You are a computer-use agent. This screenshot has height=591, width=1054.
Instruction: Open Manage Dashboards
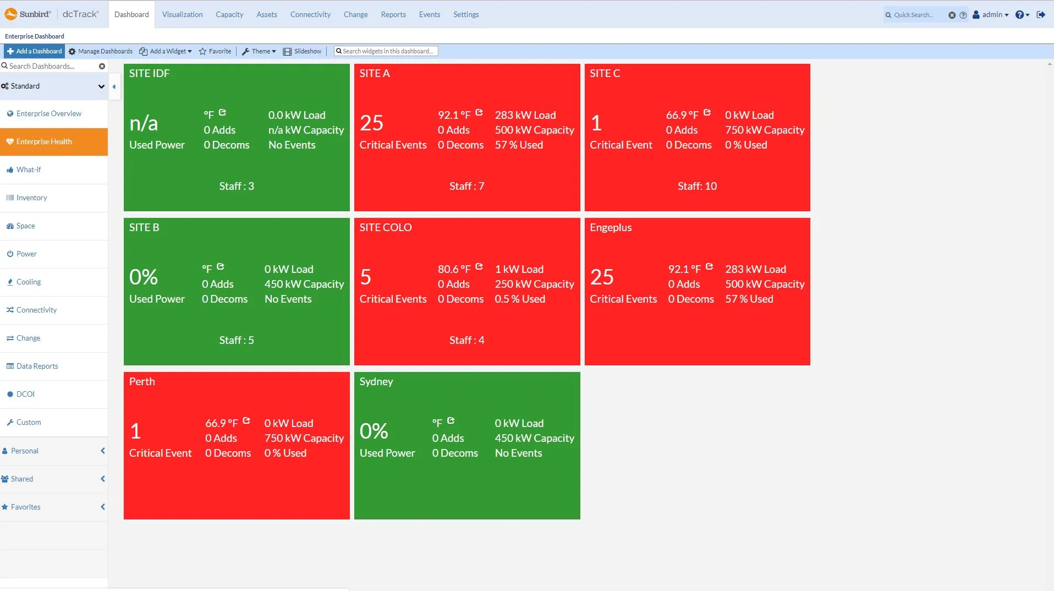click(100, 51)
